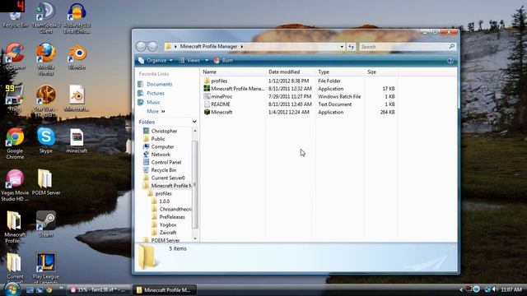Image resolution: width=527 pixels, height=296 pixels.
Task: Click the taskbar clock showing 11:07 AM
Action: (511, 289)
